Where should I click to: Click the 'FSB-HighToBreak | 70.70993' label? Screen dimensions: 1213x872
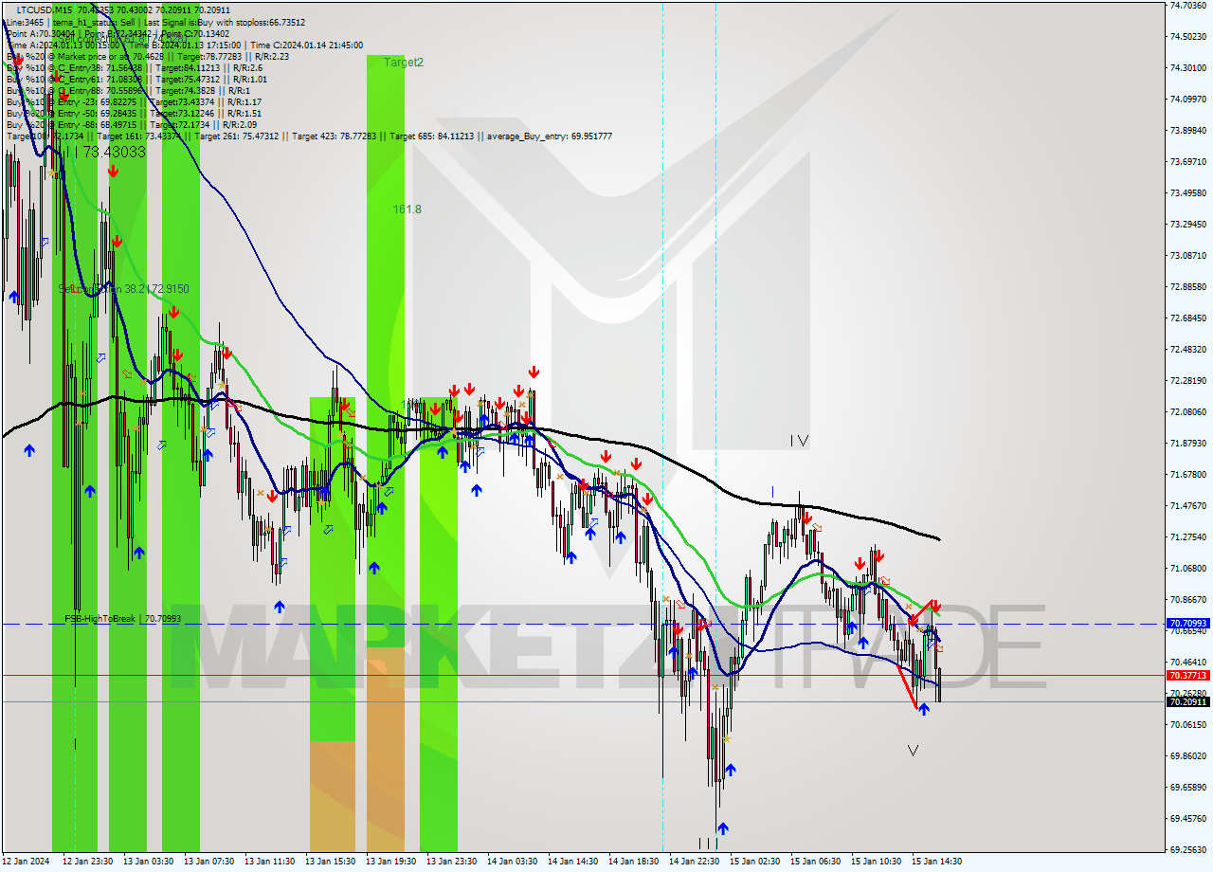[122, 618]
